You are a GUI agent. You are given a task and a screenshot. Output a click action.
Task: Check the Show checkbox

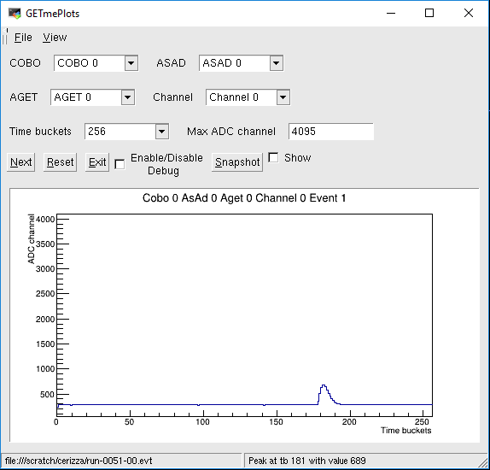(273, 157)
